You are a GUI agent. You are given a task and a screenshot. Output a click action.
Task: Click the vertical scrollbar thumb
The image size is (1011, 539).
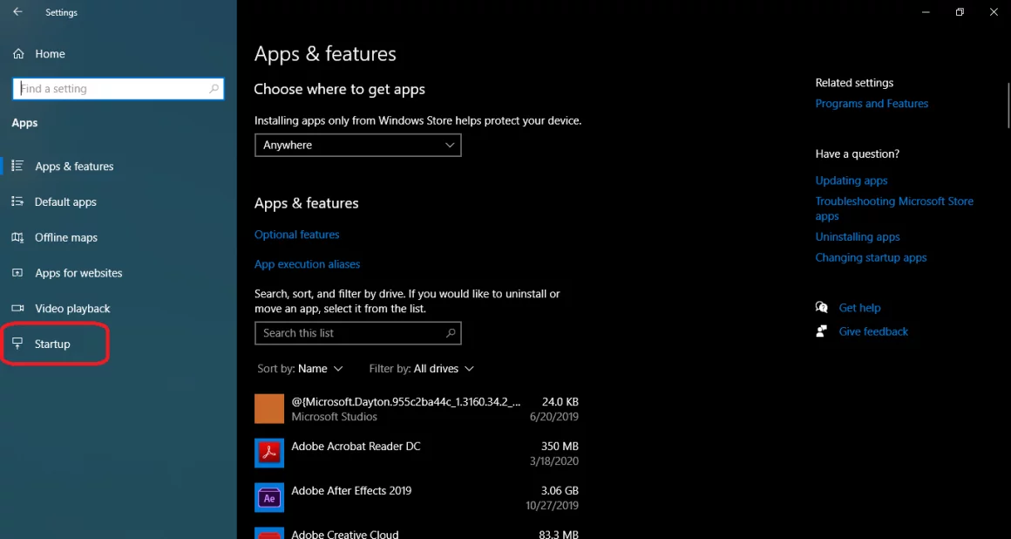1008,106
